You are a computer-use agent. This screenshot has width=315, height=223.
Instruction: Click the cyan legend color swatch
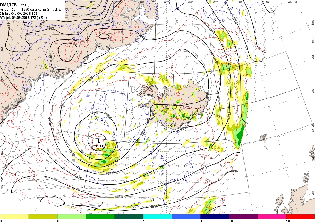point(157,216)
